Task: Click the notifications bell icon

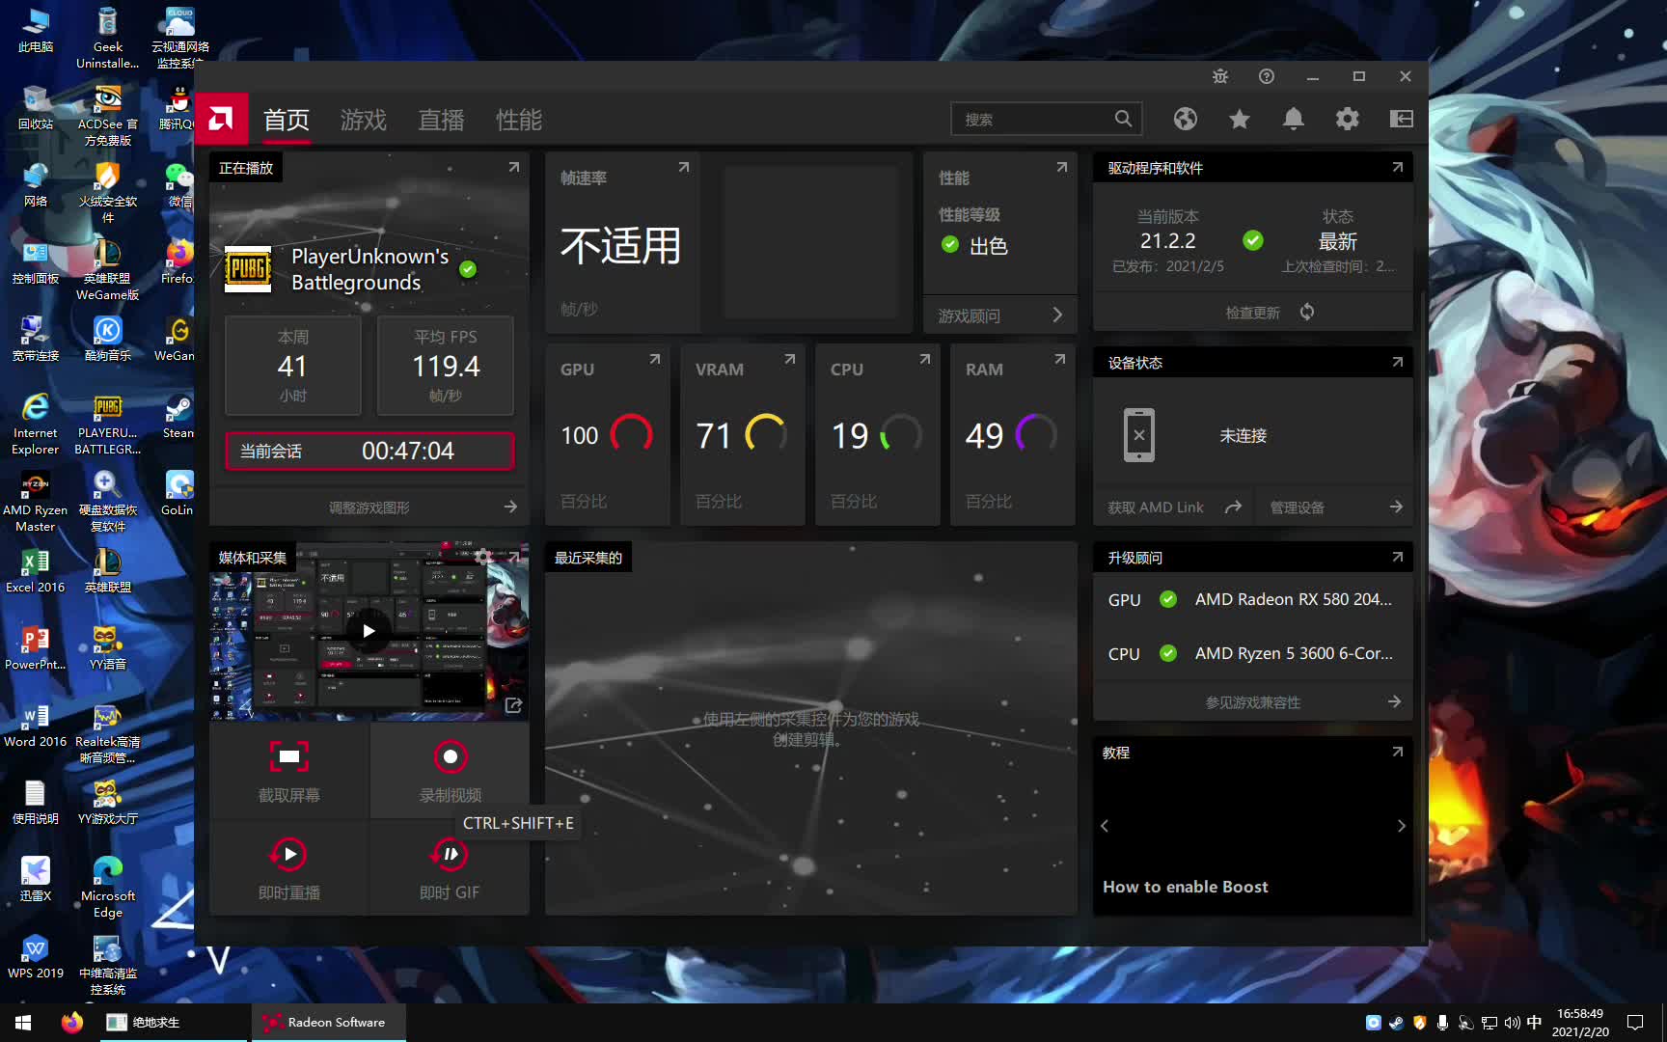Action: pos(1293,119)
